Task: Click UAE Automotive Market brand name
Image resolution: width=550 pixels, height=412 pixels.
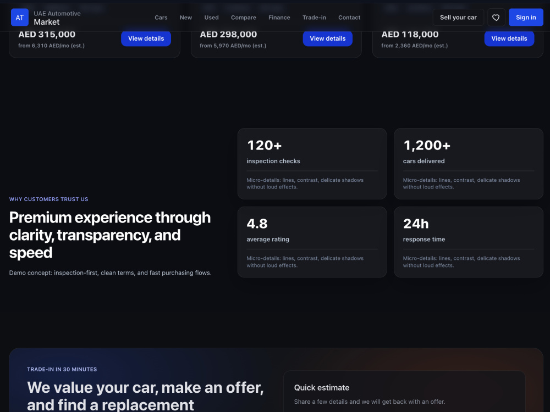Action: 57,18
